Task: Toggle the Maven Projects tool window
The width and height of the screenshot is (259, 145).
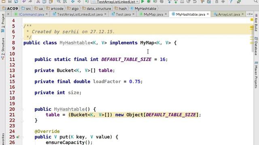Action: (256, 75)
